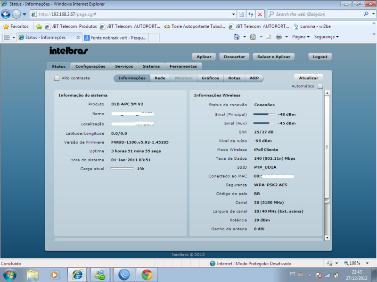Open the Gráficos sub-tab

click(x=210, y=78)
